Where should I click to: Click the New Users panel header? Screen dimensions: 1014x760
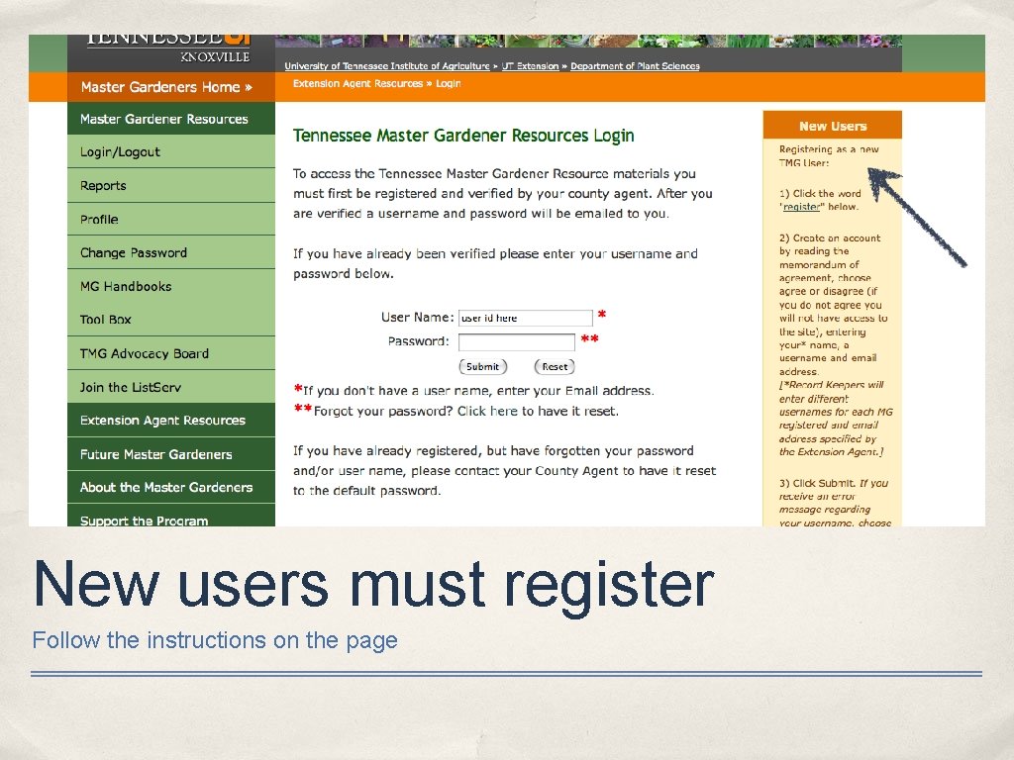832,126
